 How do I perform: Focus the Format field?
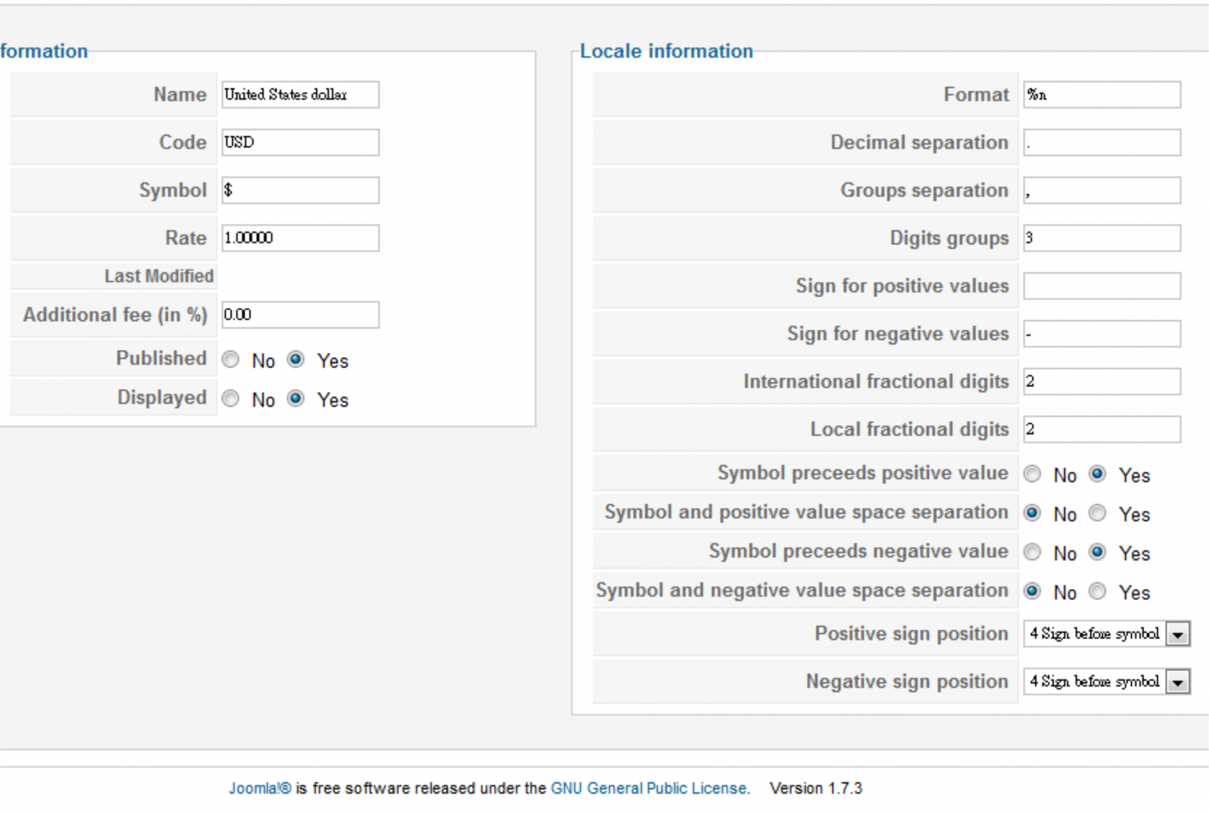coord(1101,95)
